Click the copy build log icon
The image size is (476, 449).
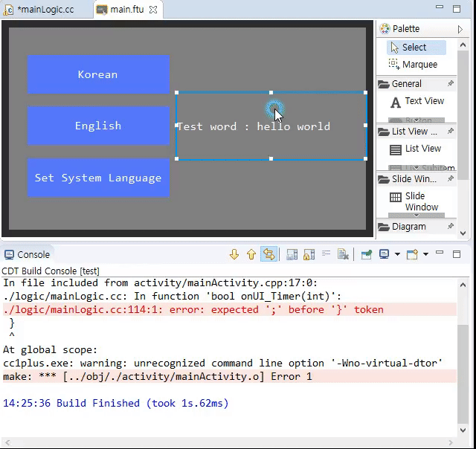coord(292,254)
